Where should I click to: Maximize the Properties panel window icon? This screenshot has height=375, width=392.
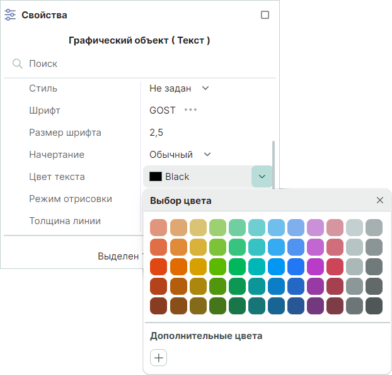265,15
